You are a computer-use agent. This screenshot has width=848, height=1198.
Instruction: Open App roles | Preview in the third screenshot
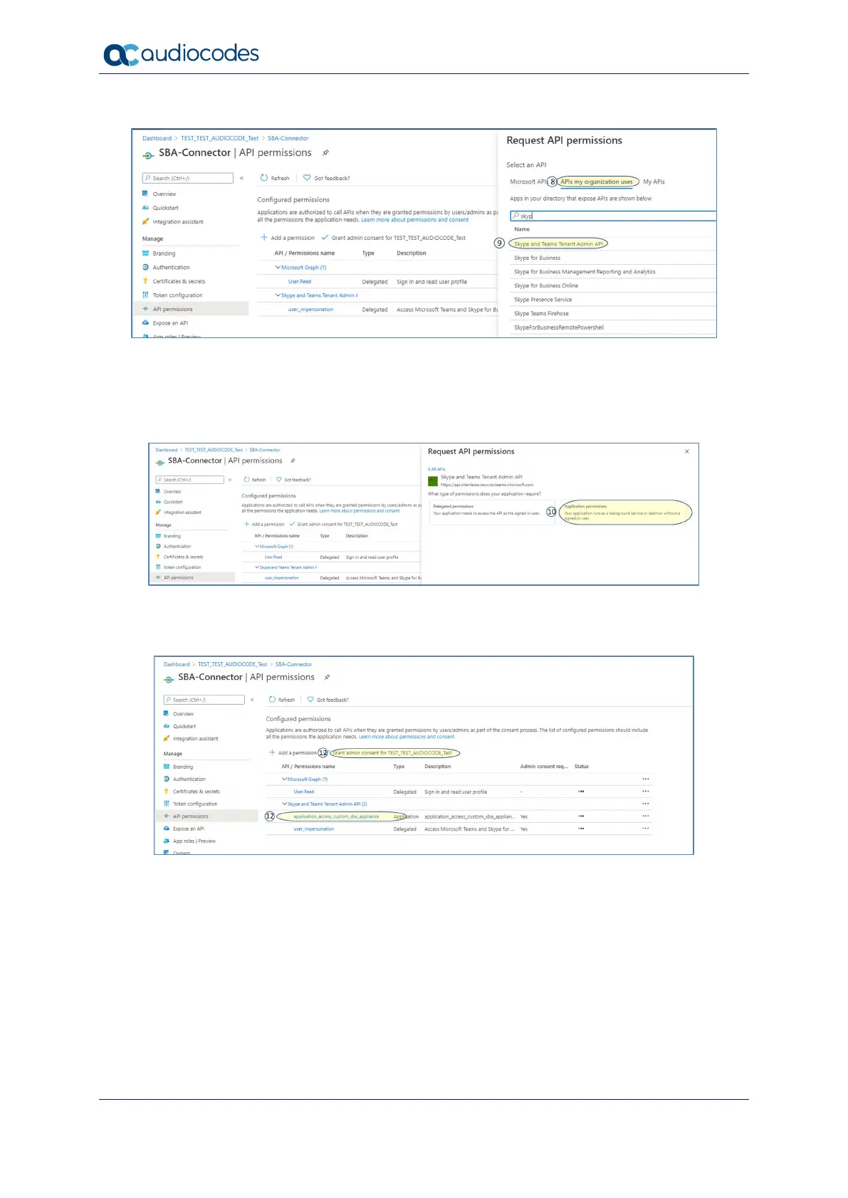point(194,841)
